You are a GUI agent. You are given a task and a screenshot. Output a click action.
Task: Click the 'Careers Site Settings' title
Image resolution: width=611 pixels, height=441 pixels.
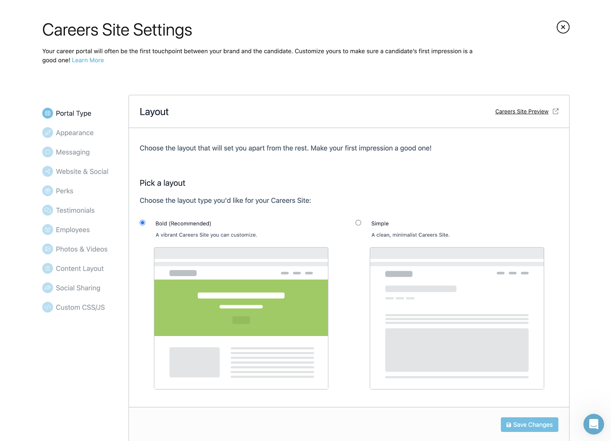tap(117, 30)
